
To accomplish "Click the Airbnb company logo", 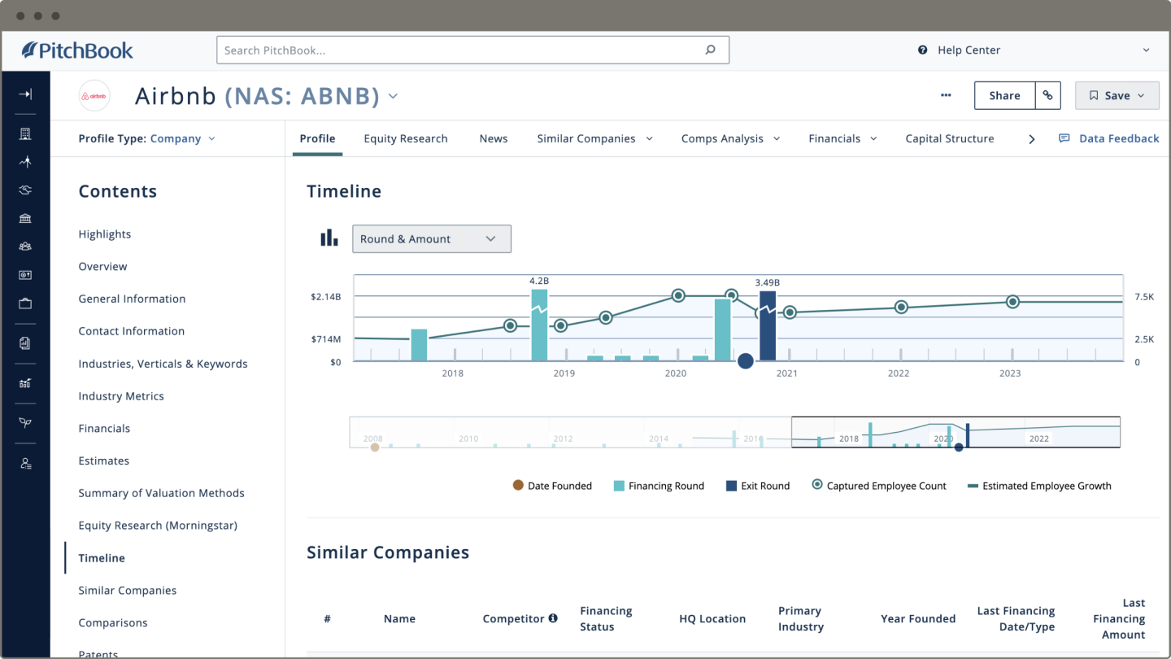I will [x=94, y=96].
